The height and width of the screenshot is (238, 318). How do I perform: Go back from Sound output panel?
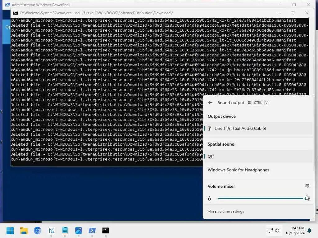210,103
